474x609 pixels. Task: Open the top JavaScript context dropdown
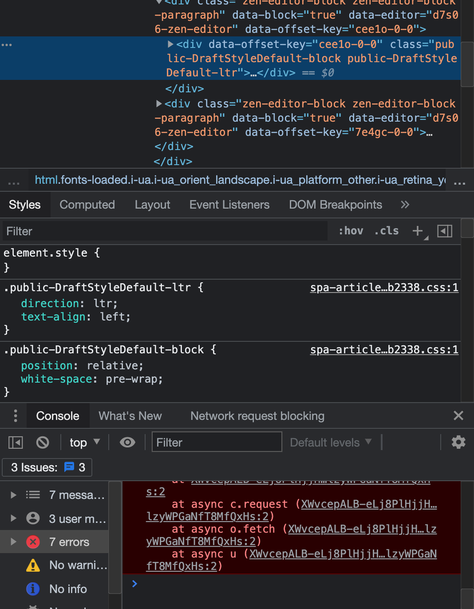pyautogui.click(x=85, y=443)
